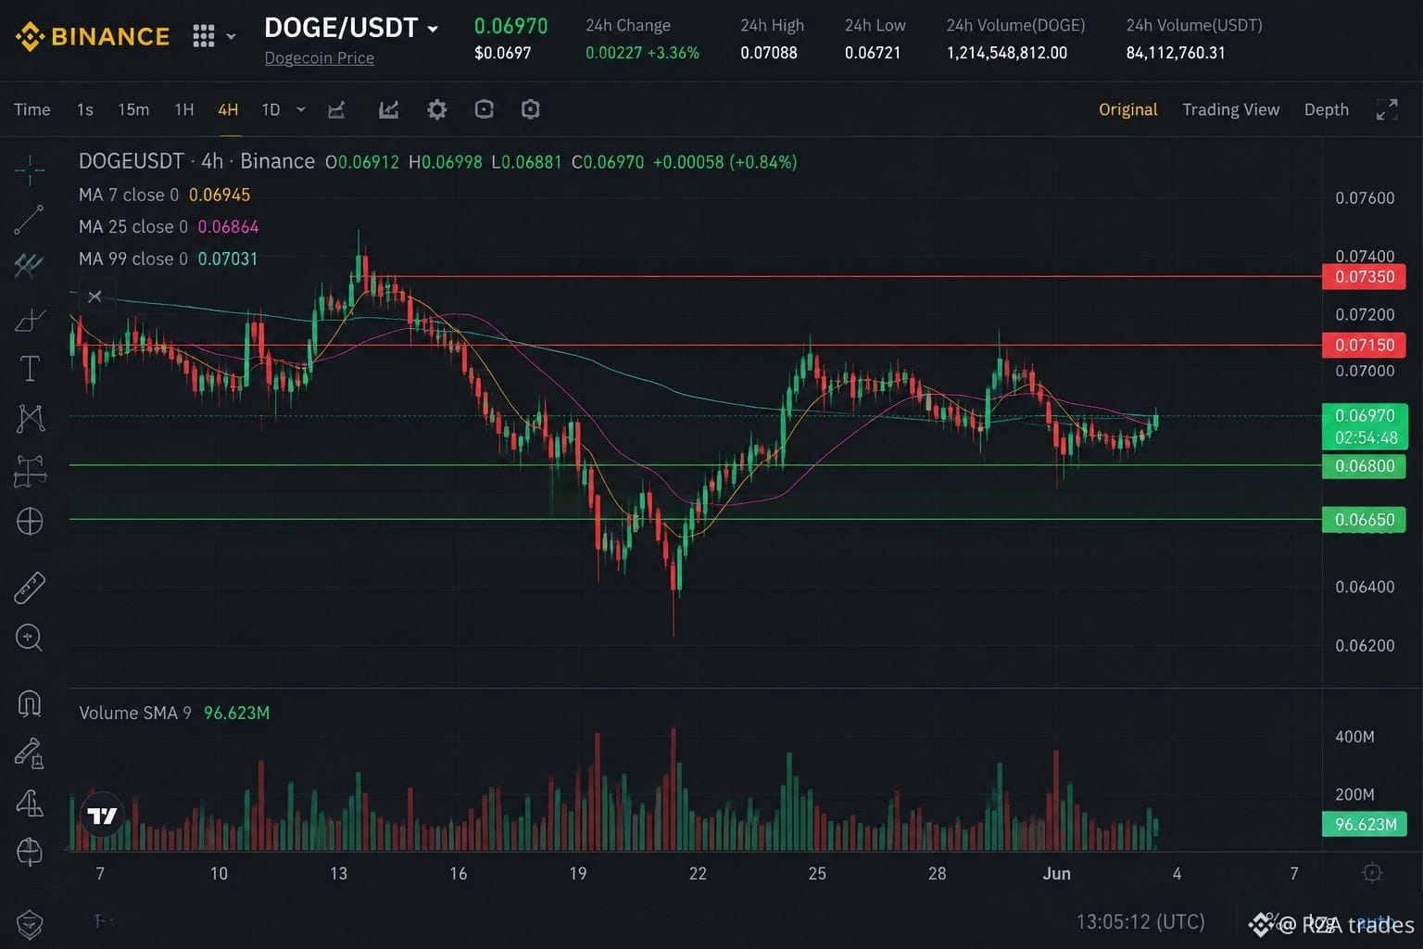Switch to the 1s interval
The image size is (1423, 949).
(85, 109)
